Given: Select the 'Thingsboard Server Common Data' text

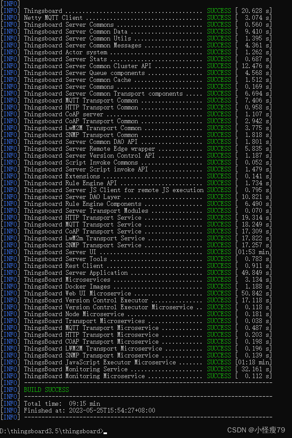Looking at the screenshot, I should [x=75, y=31].
